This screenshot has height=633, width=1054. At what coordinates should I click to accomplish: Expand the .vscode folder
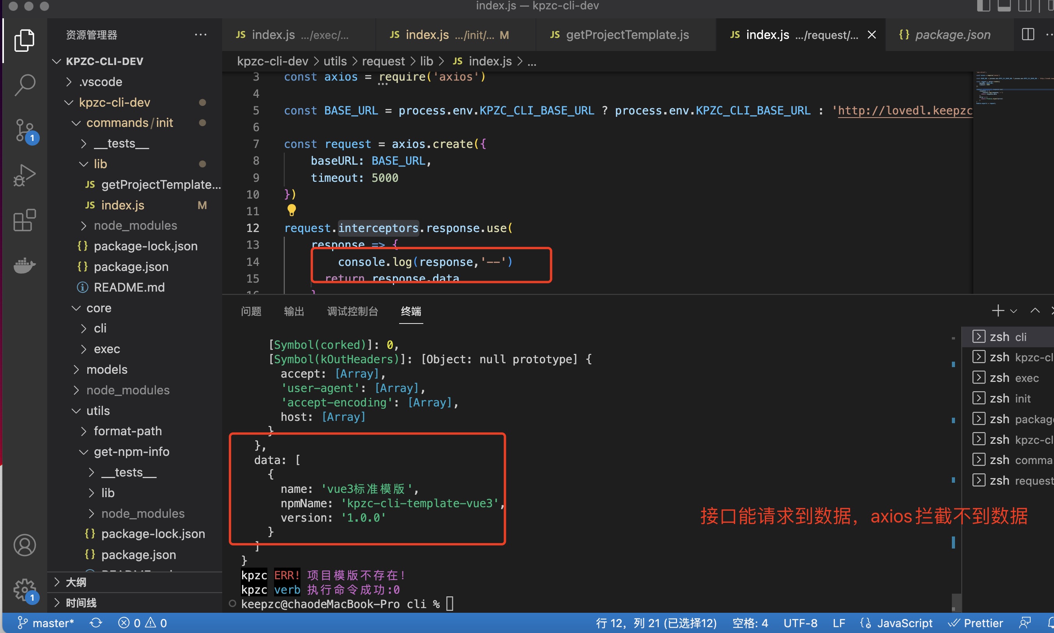(134, 81)
